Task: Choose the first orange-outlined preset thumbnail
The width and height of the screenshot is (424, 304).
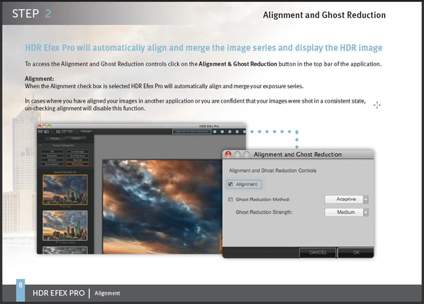Action: [x=65, y=189]
